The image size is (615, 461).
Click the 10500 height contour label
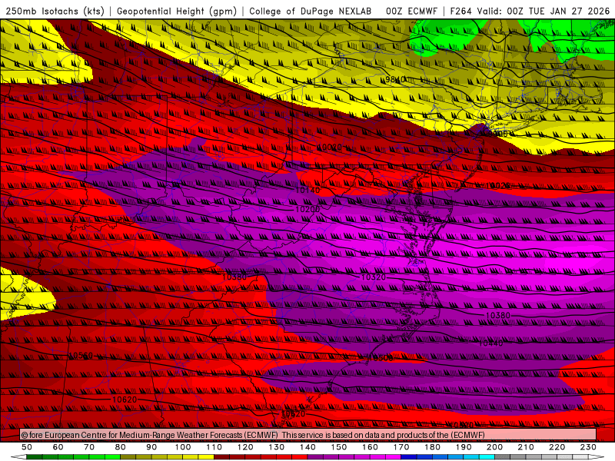tap(381, 358)
